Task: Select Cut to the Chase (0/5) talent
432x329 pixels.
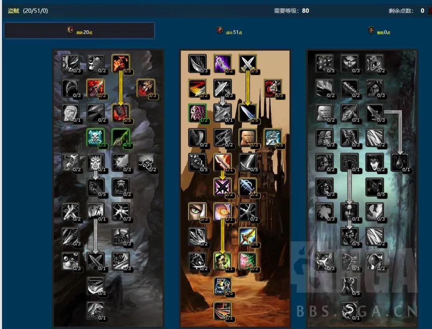Action: tap(96, 286)
